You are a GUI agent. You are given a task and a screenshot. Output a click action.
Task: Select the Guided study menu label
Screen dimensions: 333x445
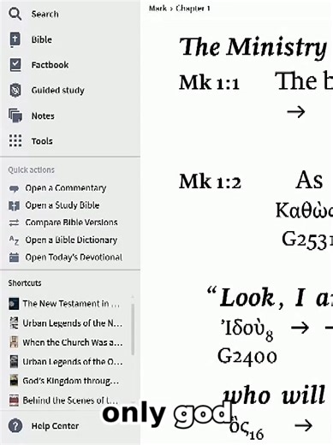point(58,91)
